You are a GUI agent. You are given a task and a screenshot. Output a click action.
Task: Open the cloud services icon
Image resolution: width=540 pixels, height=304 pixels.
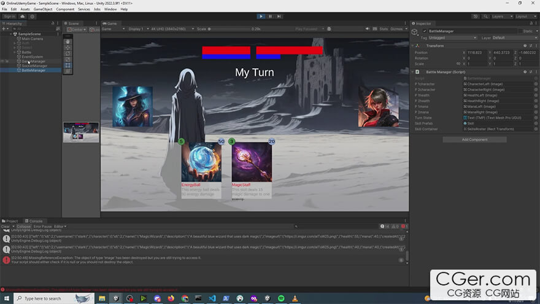pos(22,16)
